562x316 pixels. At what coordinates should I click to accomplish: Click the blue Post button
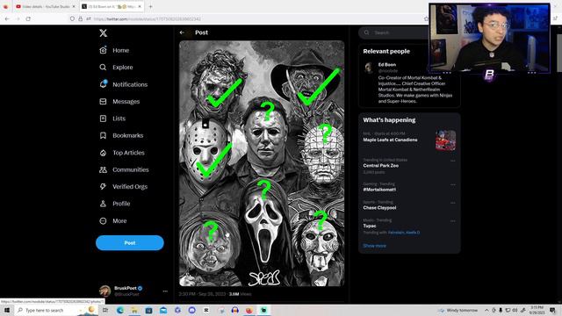pyautogui.click(x=130, y=243)
